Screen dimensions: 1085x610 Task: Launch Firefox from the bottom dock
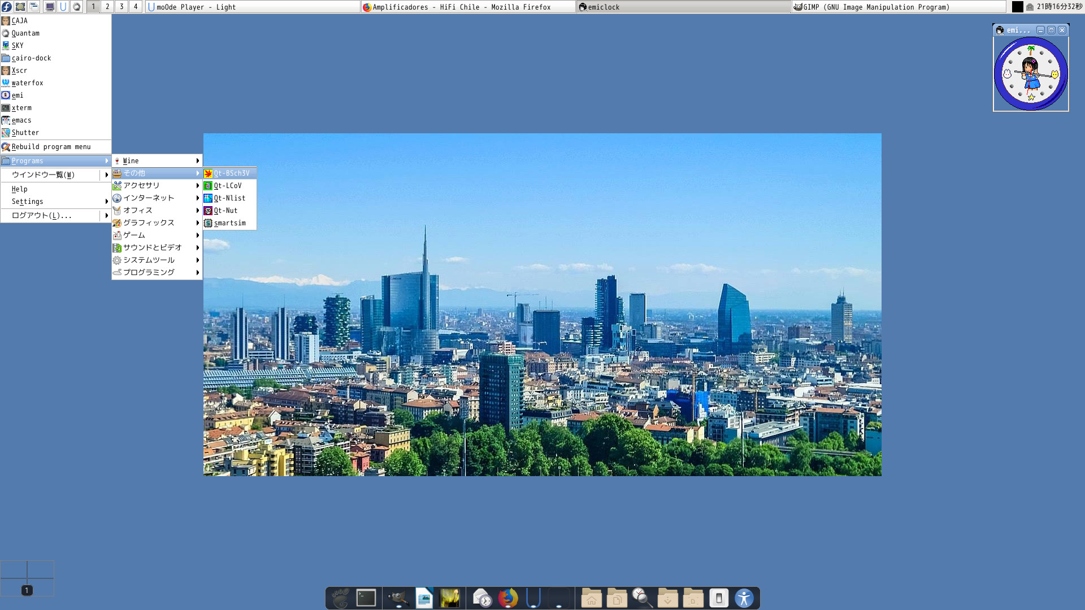pyautogui.click(x=507, y=598)
